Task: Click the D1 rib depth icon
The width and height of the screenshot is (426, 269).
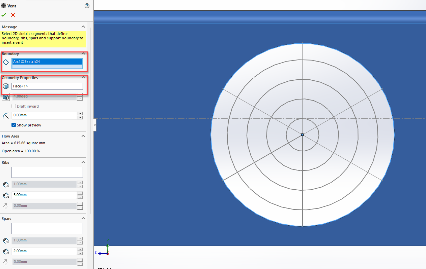Action: point(6,184)
